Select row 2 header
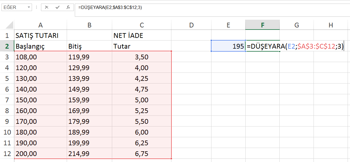Image resolution: width=350 pixels, height=162 pixels. 7,46
